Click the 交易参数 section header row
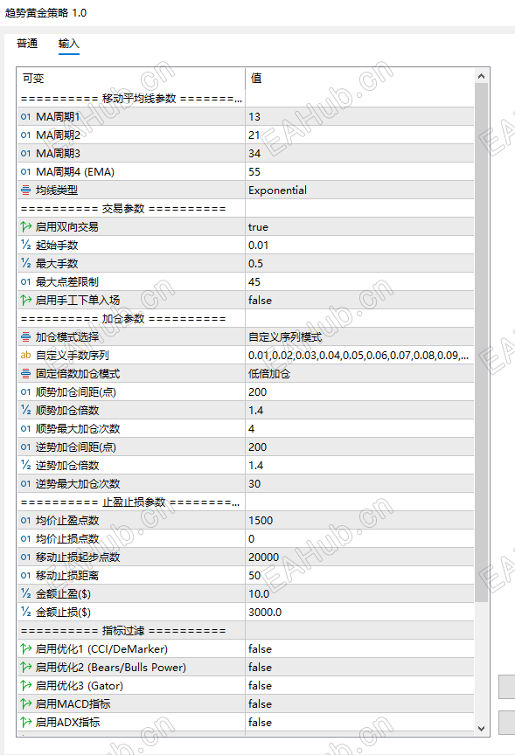The height and width of the screenshot is (755, 515). click(x=246, y=209)
